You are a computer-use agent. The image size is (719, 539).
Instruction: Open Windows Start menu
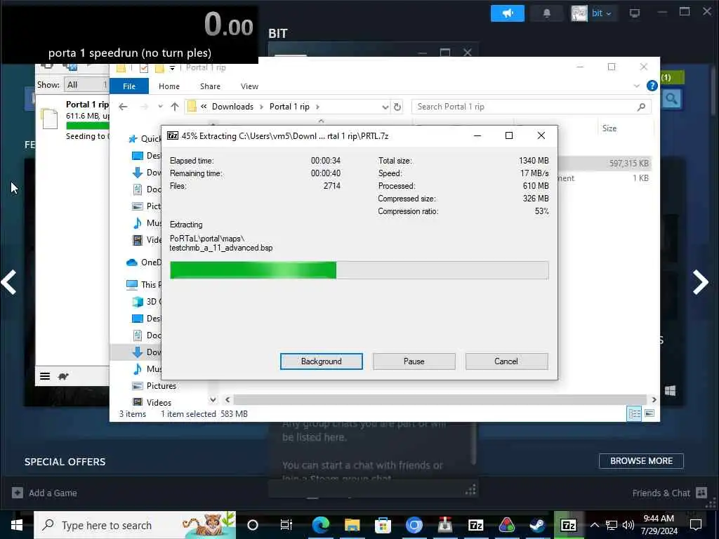click(x=17, y=525)
